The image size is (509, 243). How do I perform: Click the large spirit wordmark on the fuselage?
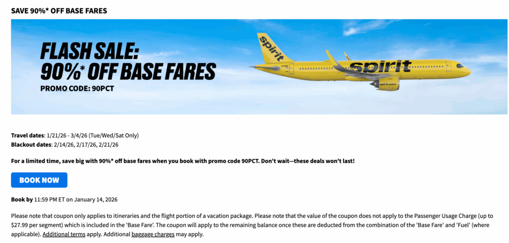(380, 66)
